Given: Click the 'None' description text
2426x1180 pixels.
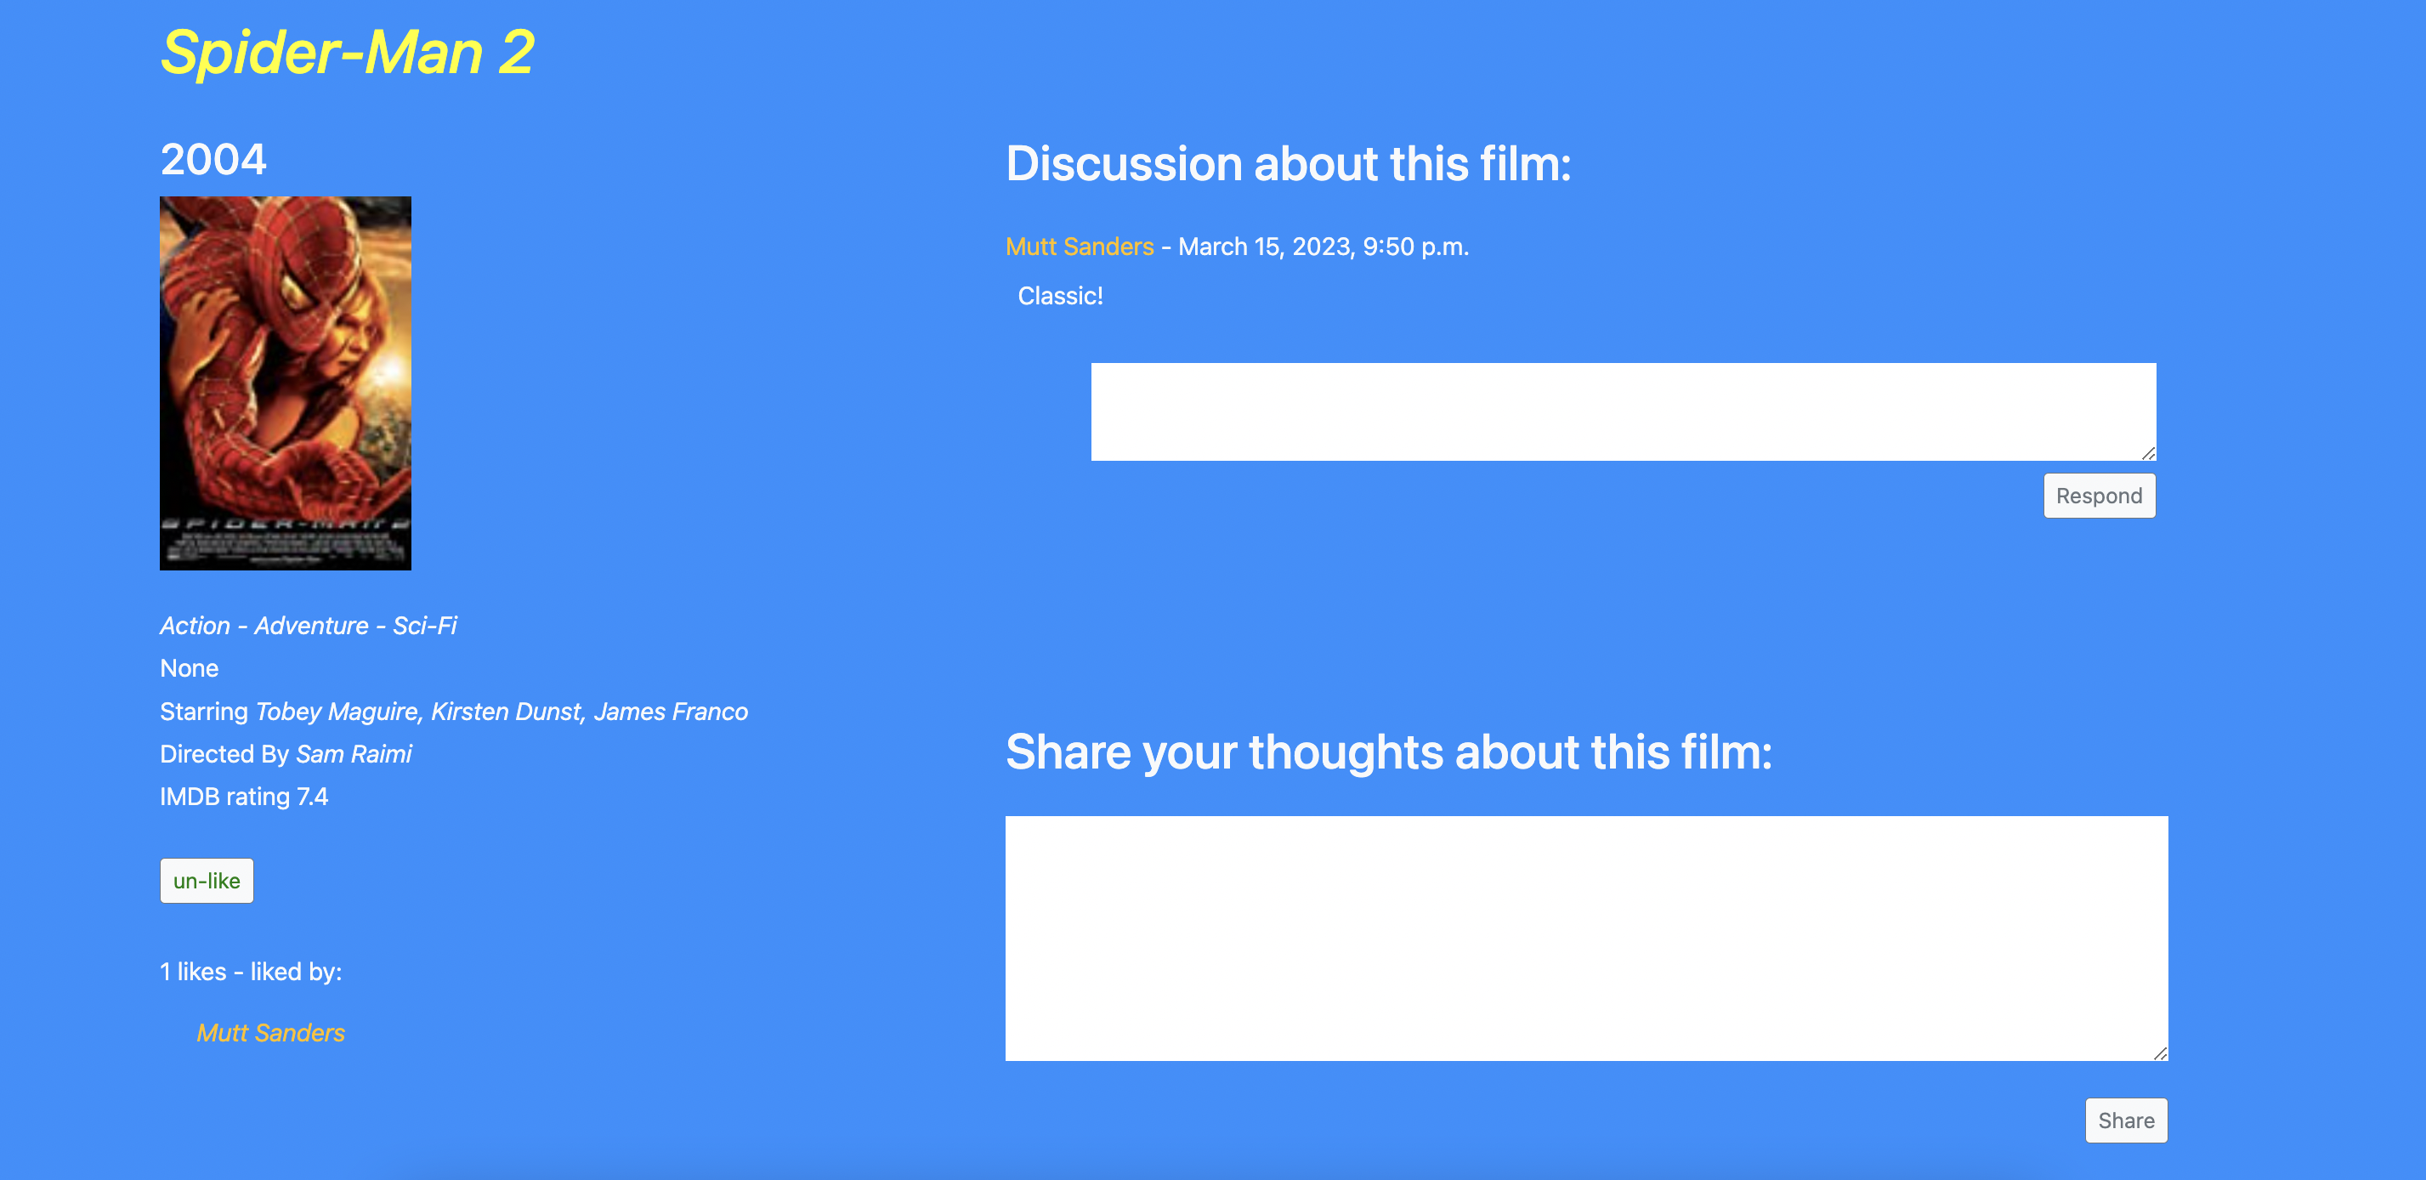Looking at the screenshot, I should pyautogui.click(x=190, y=667).
